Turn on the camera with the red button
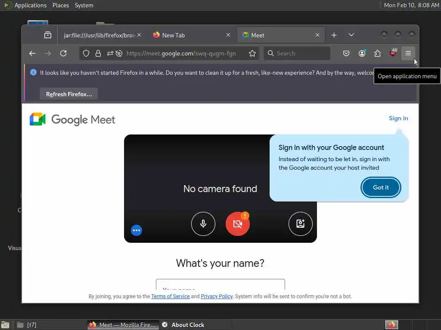 click(x=238, y=223)
